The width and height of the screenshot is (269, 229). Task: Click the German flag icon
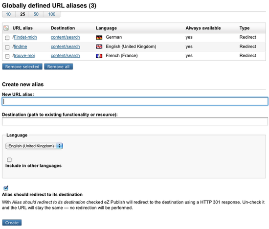pyautogui.click(x=99, y=37)
